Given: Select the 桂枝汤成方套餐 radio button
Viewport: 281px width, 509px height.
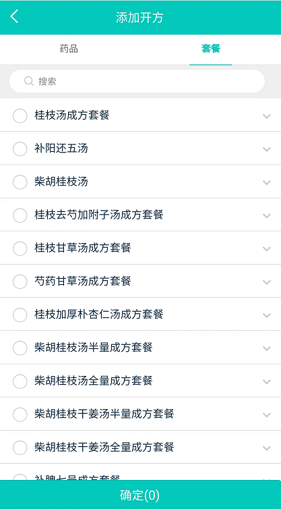Looking at the screenshot, I should tap(20, 115).
